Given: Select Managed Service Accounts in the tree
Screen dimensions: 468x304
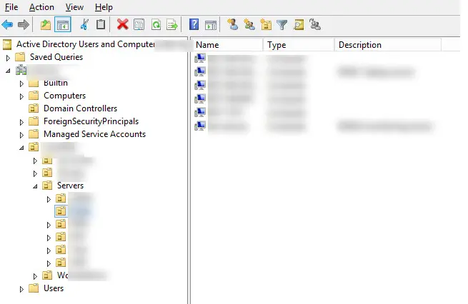Looking at the screenshot, I should 94,134.
